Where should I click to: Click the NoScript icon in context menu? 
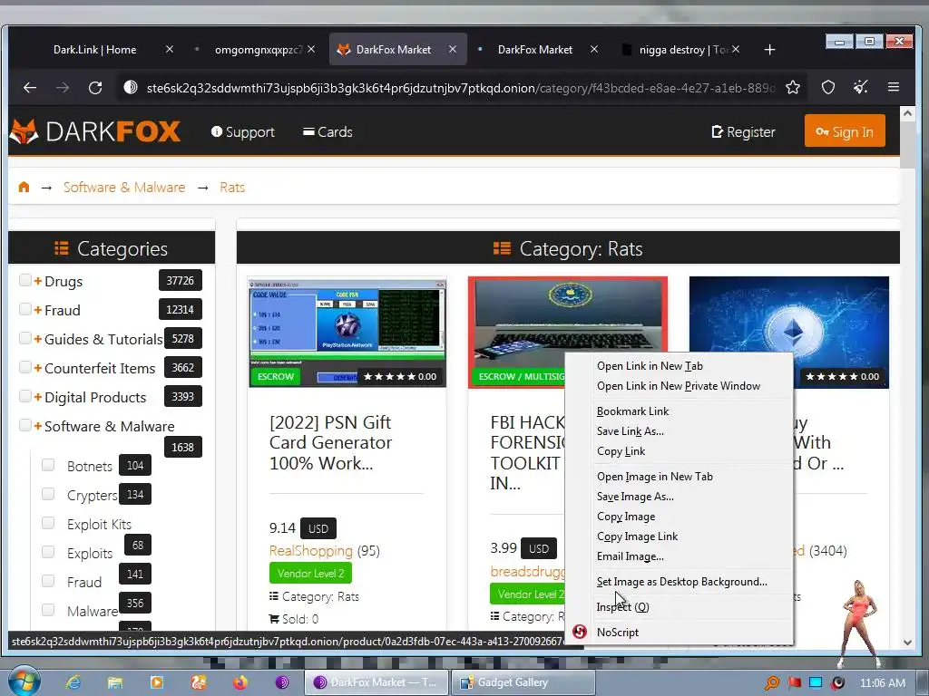pyautogui.click(x=580, y=632)
